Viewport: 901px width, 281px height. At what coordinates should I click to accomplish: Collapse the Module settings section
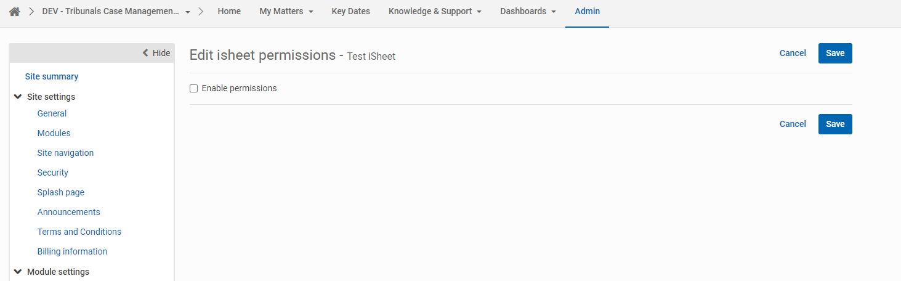tap(18, 272)
